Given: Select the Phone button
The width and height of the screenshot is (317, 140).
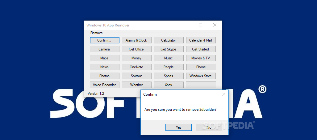Looking at the screenshot, I should point(201,67).
